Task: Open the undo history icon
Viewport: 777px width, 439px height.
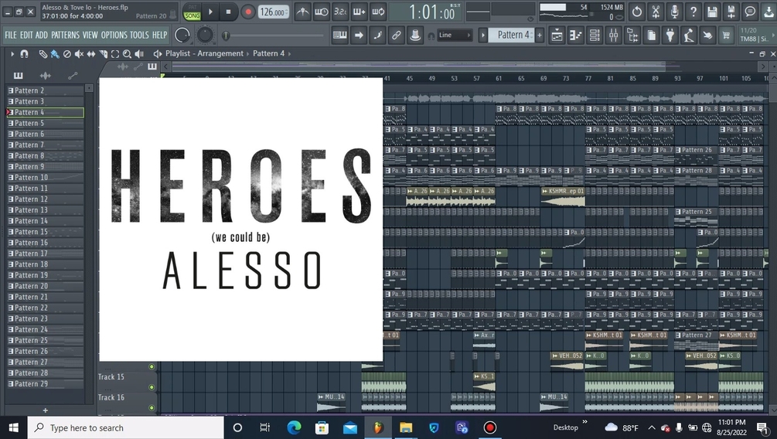Action: pyautogui.click(x=637, y=12)
